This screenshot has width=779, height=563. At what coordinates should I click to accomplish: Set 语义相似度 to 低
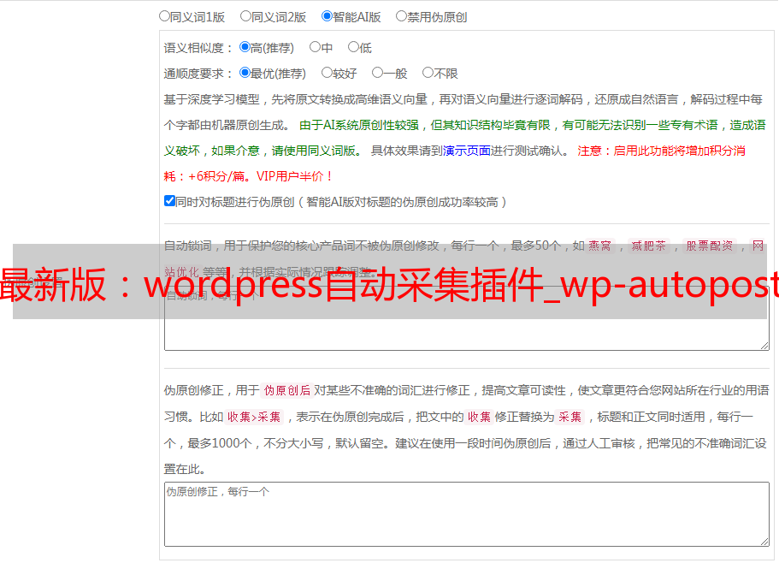pos(353,47)
